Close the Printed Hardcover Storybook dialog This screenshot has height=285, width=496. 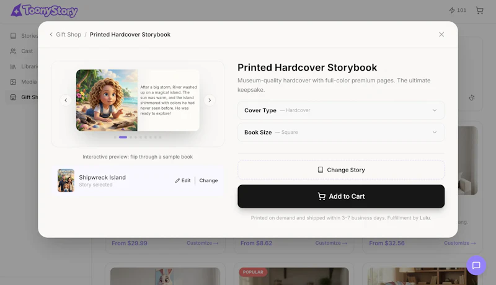click(441, 35)
